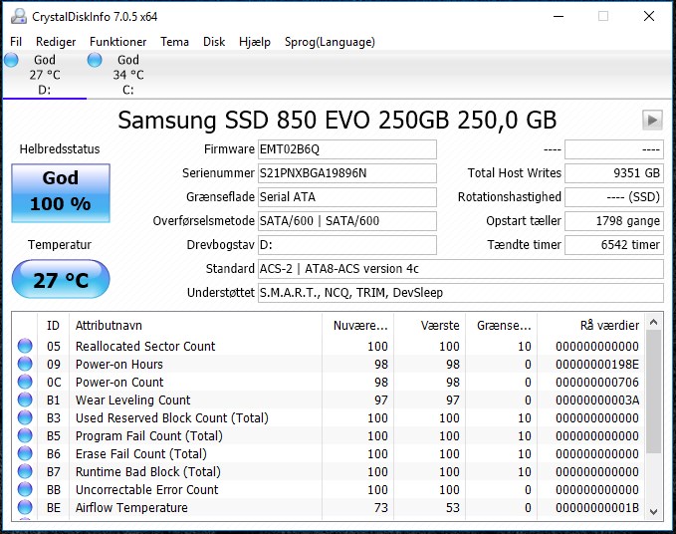Click status orb of Power-on Hours row
Screen dimensions: 676x534
click(25, 364)
